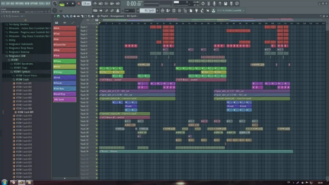
Task: Click the Save project disk icon
Action: click(x=226, y=3)
